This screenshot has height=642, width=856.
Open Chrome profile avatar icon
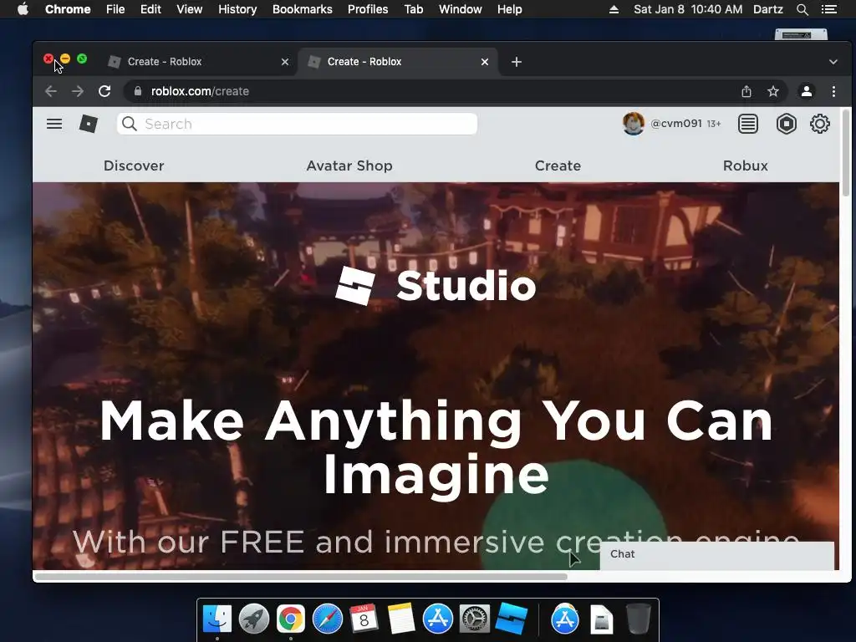pyautogui.click(x=807, y=91)
